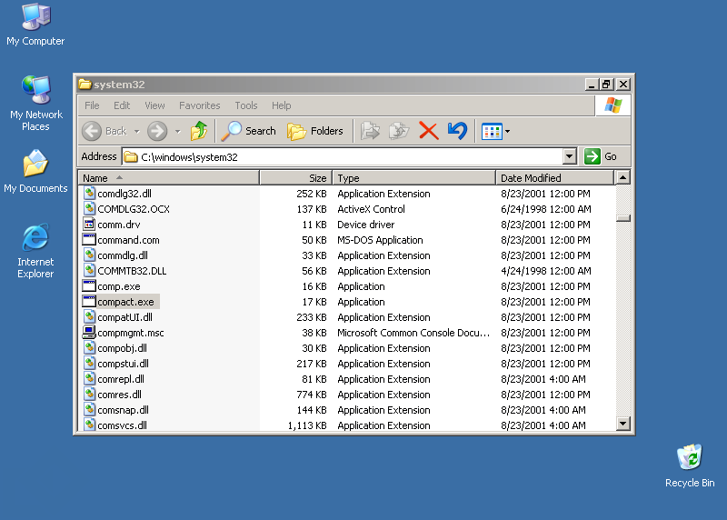Viewport: 727px width, 520px height.
Task: Click the scroll up arrow
Action: [x=623, y=177]
